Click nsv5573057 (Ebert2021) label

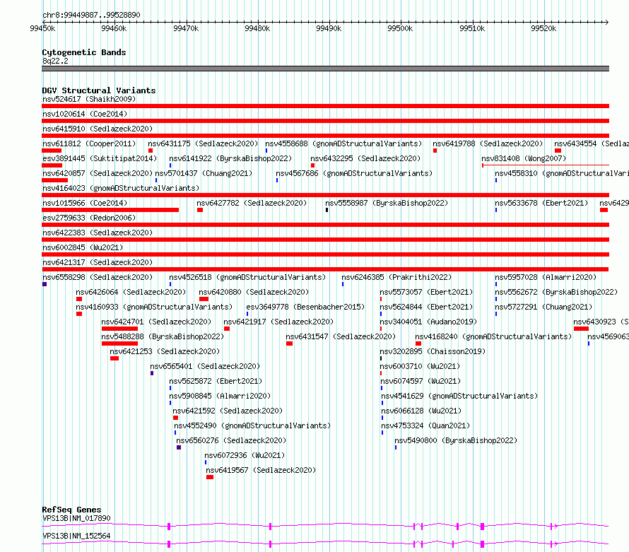pyautogui.click(x=426, y=292)
